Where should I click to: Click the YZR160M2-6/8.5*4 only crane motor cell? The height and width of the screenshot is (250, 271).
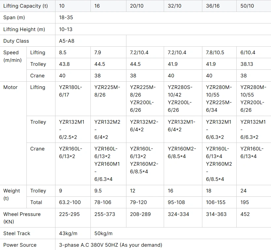[x=182, y=152]
